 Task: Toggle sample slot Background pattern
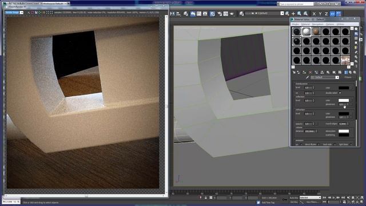pos(356,38)
